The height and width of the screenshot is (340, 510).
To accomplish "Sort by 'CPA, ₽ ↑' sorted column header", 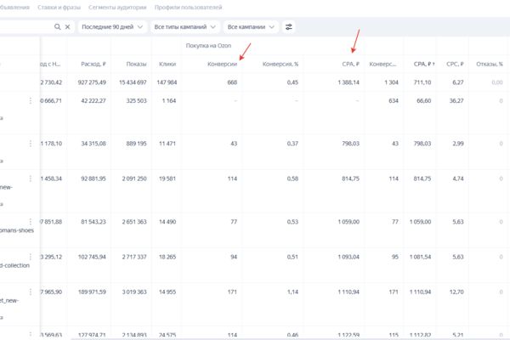I will point(424,64).
